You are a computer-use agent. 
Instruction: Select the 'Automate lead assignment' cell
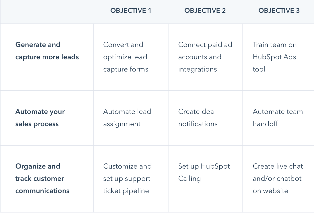(x=127, y=118)
